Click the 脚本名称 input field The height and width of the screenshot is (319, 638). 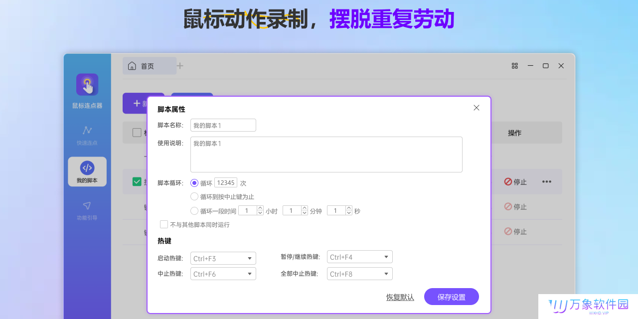coord(223,125)
